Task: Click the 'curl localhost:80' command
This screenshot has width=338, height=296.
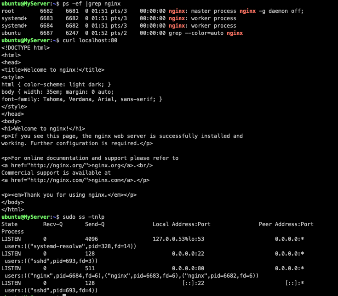Action: 90,40
